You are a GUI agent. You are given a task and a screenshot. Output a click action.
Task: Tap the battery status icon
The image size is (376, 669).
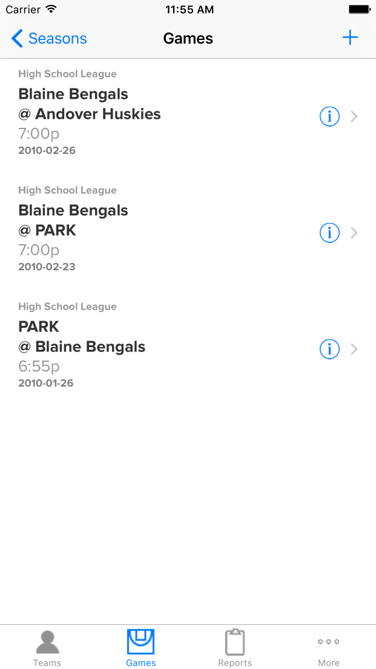(x=359, y=10)
